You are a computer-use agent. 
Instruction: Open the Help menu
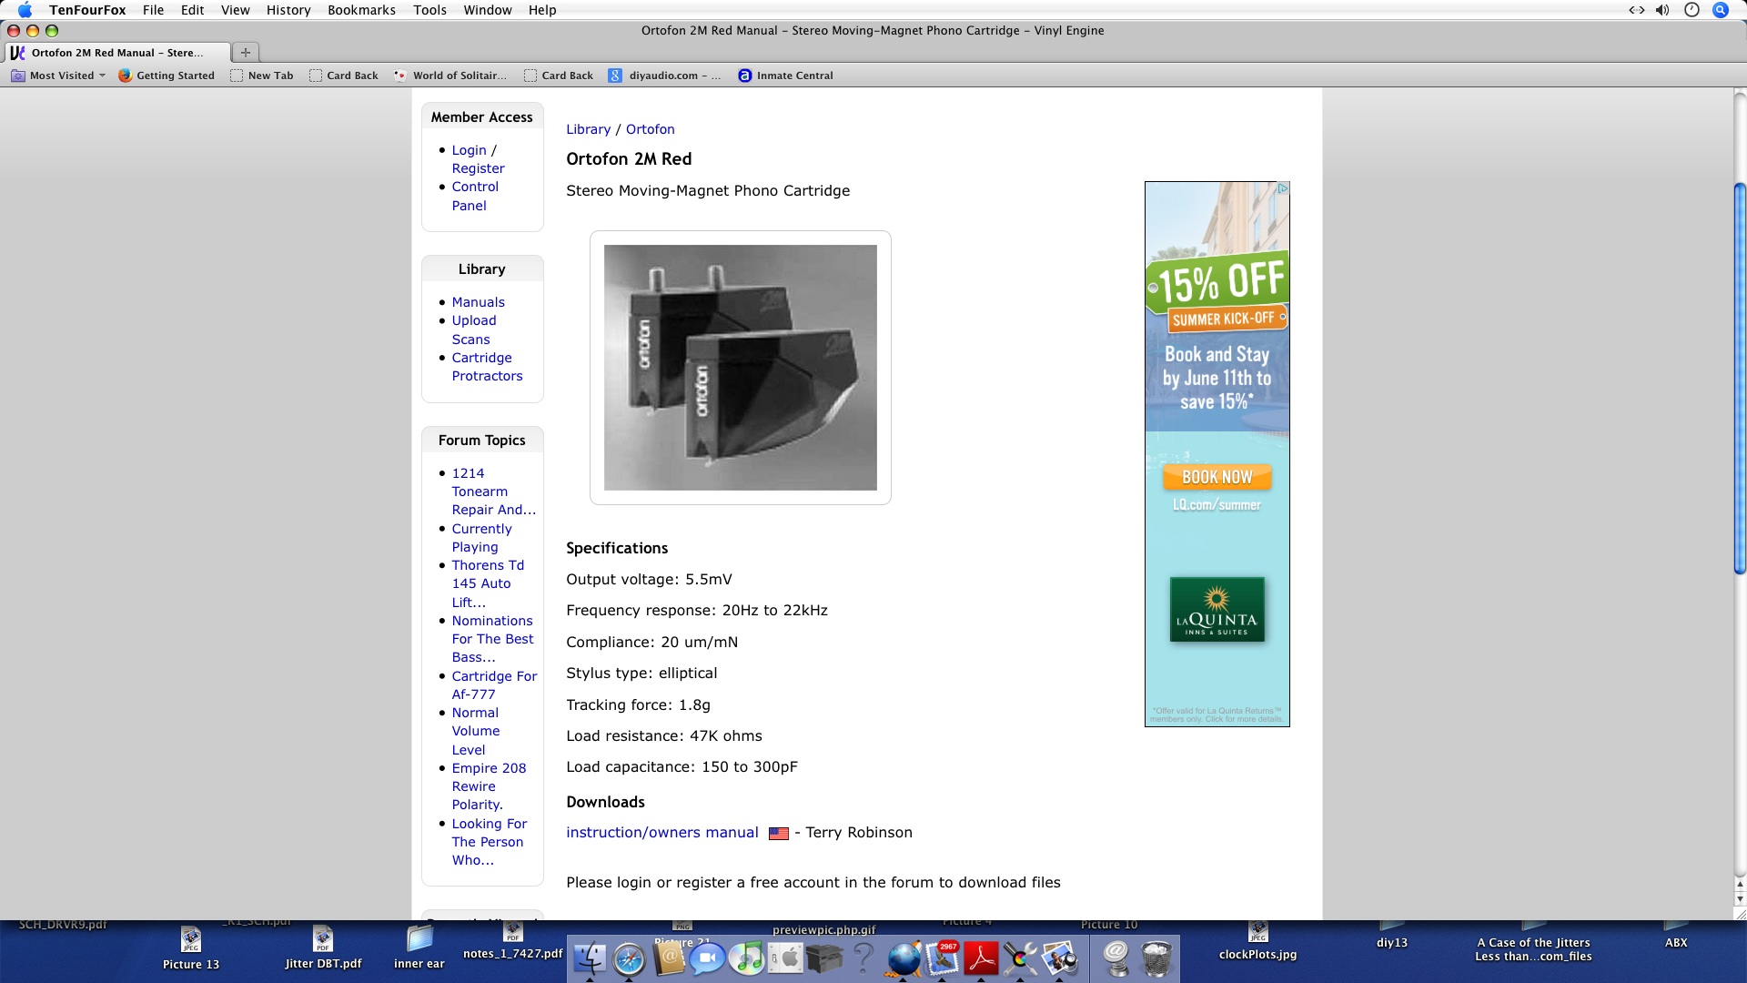point(542,10)
